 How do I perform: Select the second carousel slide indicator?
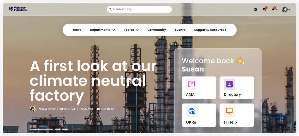coord(58,129)
